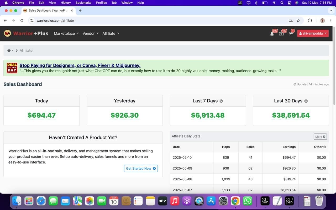Open the shopping cart icon
The width and height of the screenshot is (336, 210).
(x=291, y=34)
